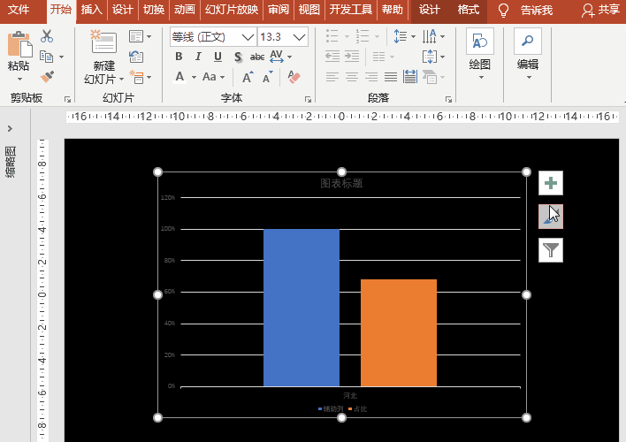Screen dimensions: 626x442
Task: Expand the collapsed thumbnail pane arrow
Action: tap(10, 128)
